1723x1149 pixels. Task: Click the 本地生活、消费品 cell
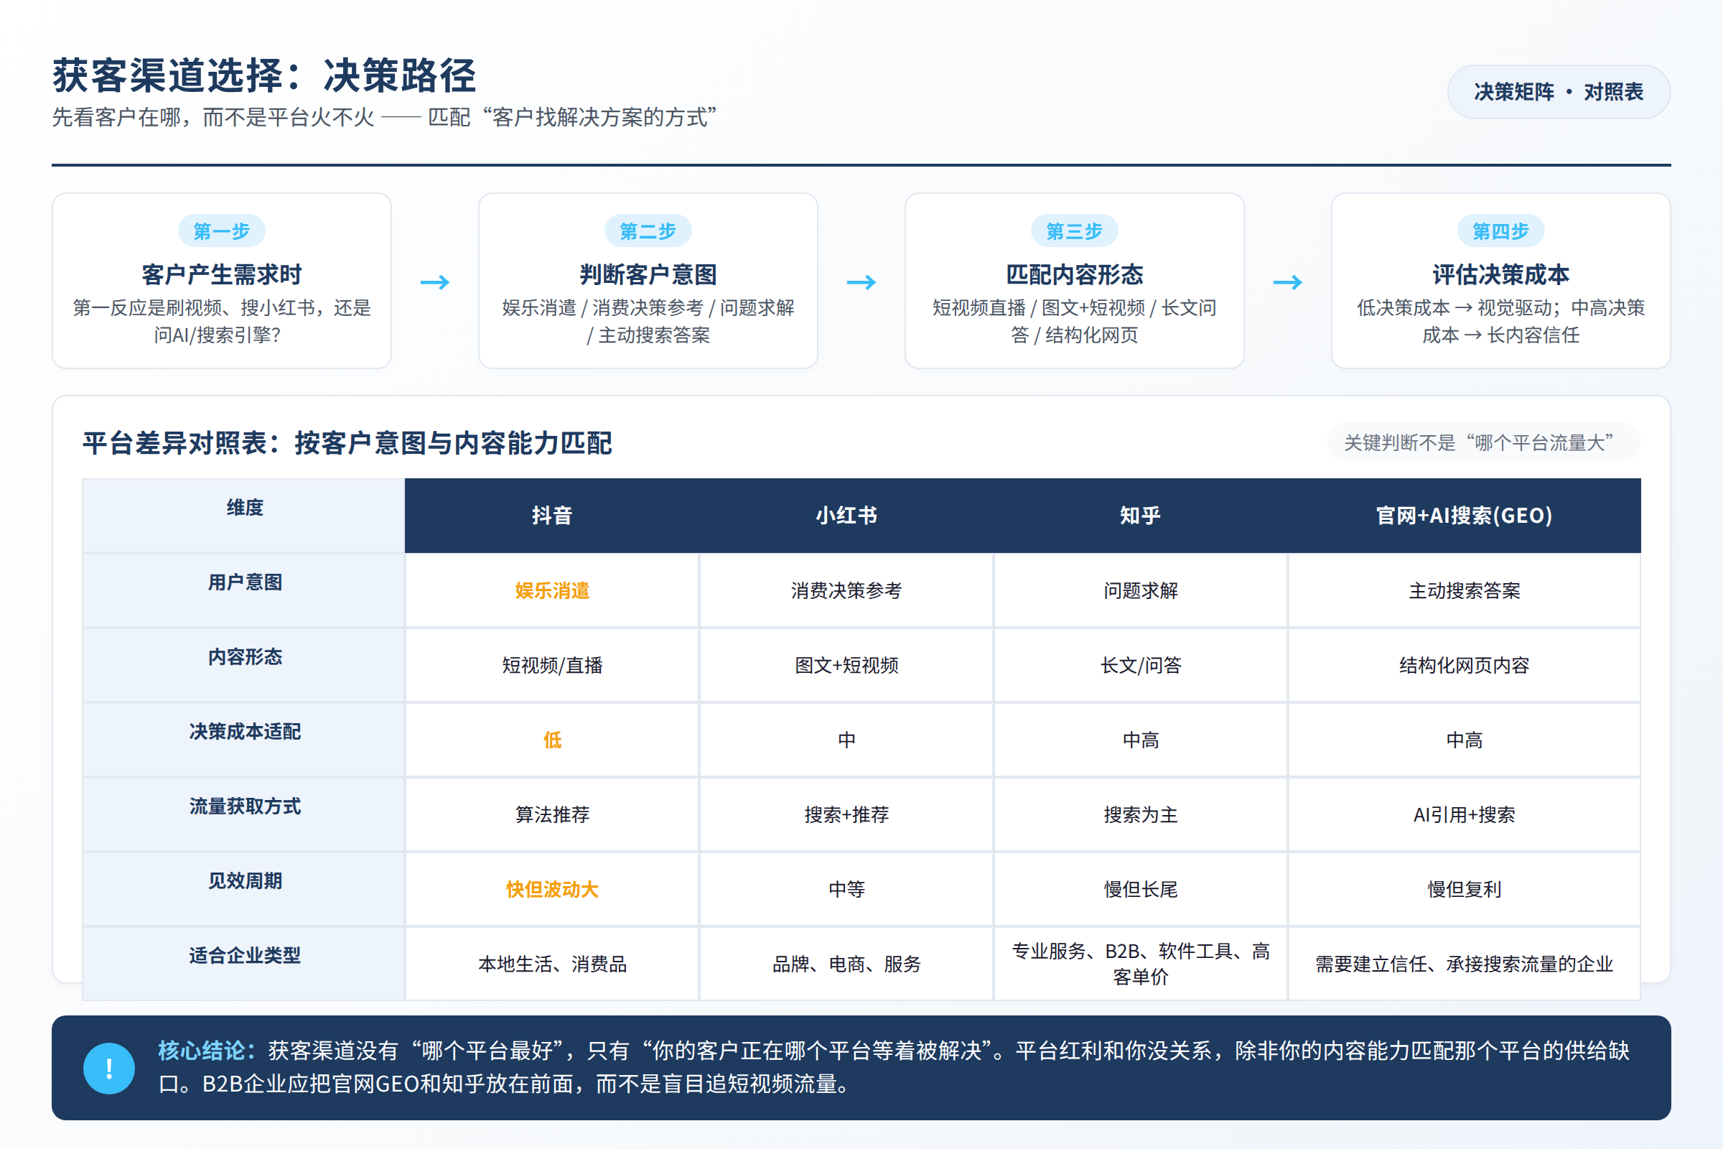coord(551,964)
